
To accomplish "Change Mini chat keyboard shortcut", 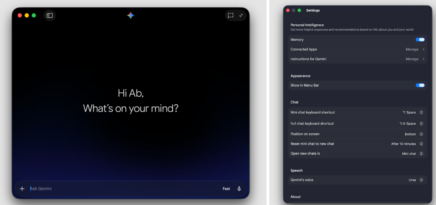I will 421,112.
